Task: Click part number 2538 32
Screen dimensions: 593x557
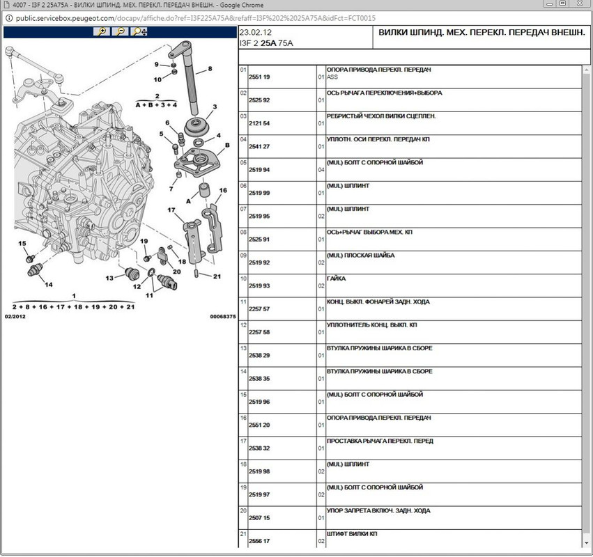Action: tap(259, 448)
